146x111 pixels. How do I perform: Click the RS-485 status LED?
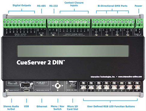pyautogui.click(x=41, y=35)
